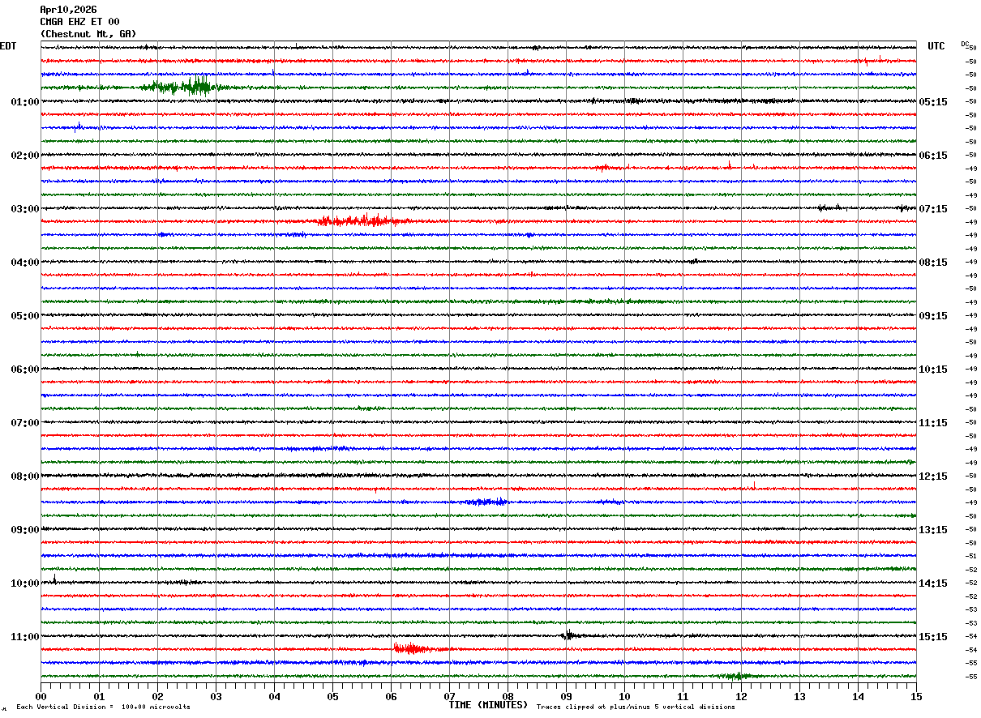This screenshot has height=718, width=981.
Task: Click the UTC timezone label
Action: click(x=936, y=46)
